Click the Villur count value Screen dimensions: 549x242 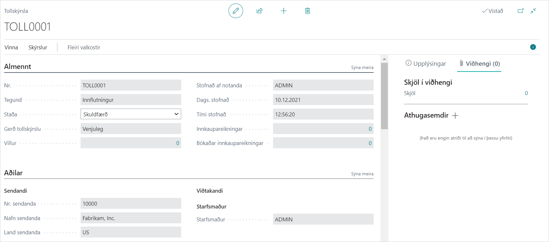[178, 143]
